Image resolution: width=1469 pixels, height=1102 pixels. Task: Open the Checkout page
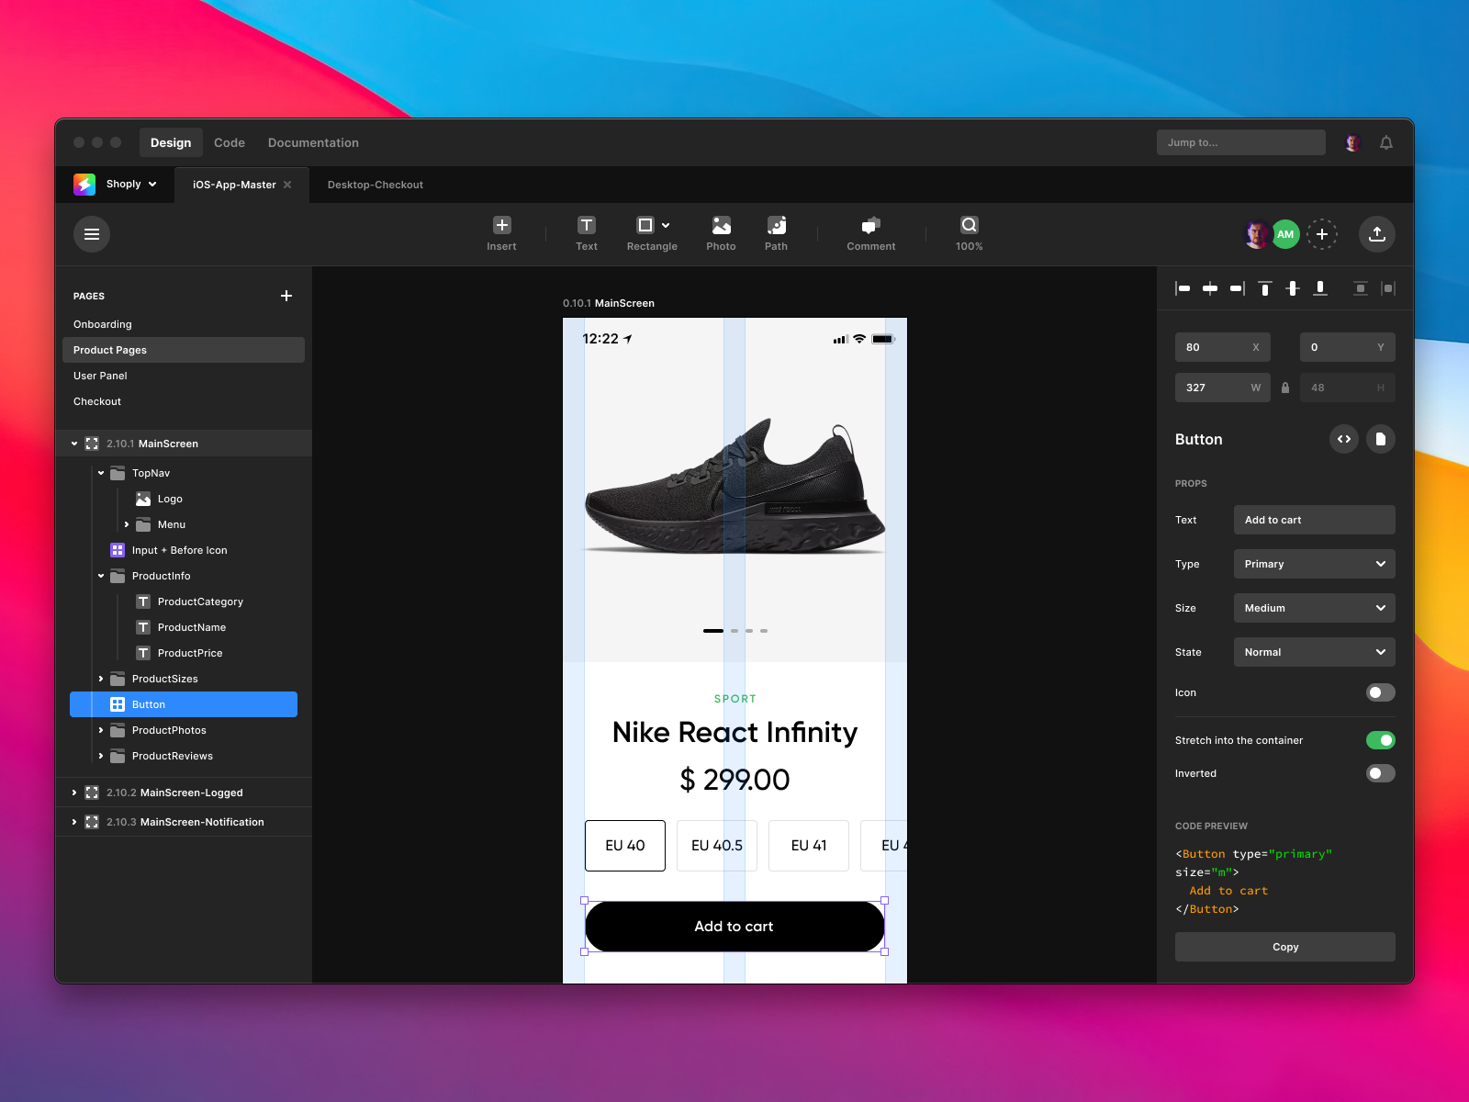pos(97,401)
